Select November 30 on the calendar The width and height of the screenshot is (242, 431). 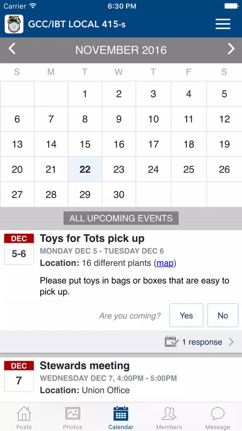[x=119, y=195]
